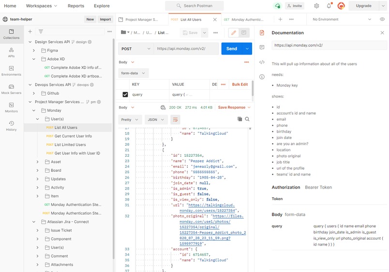Open the JSON format dropdown

(156, 120)
